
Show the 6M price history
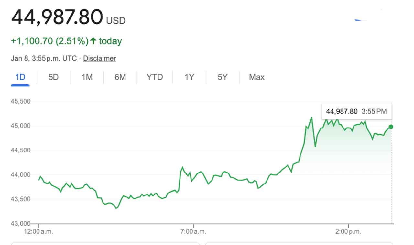click(x=120, y=77)
